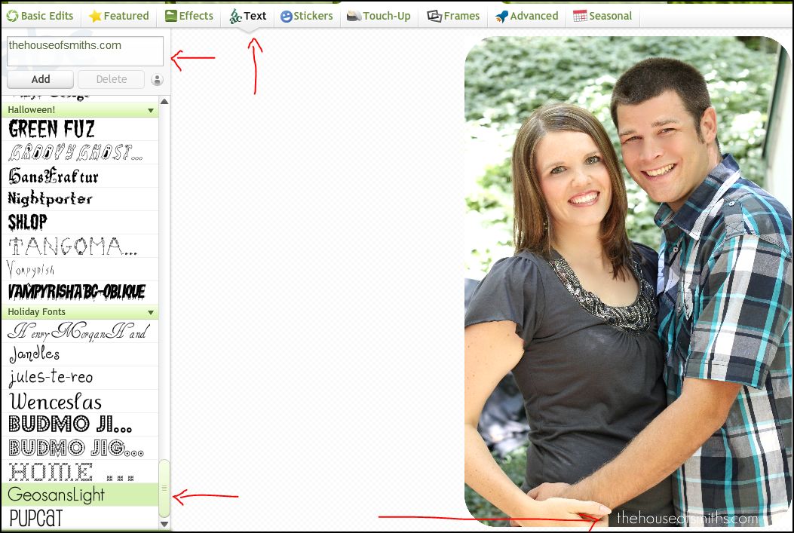This screenshot has height=533, width=794.
Task: Click the Touch-Up icon
Action: [354, 16]
